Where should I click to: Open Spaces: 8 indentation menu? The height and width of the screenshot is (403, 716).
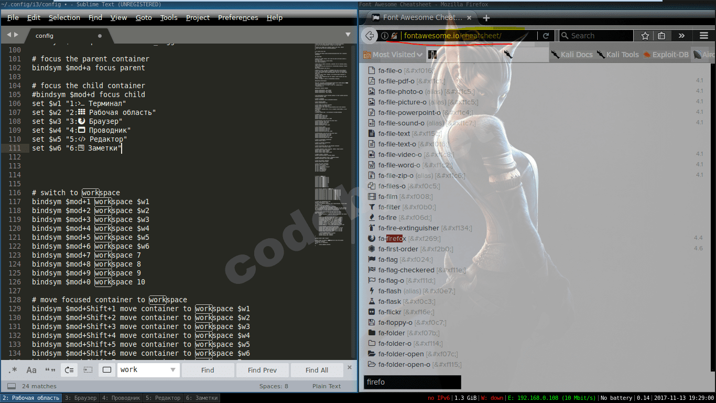(274, 386)
